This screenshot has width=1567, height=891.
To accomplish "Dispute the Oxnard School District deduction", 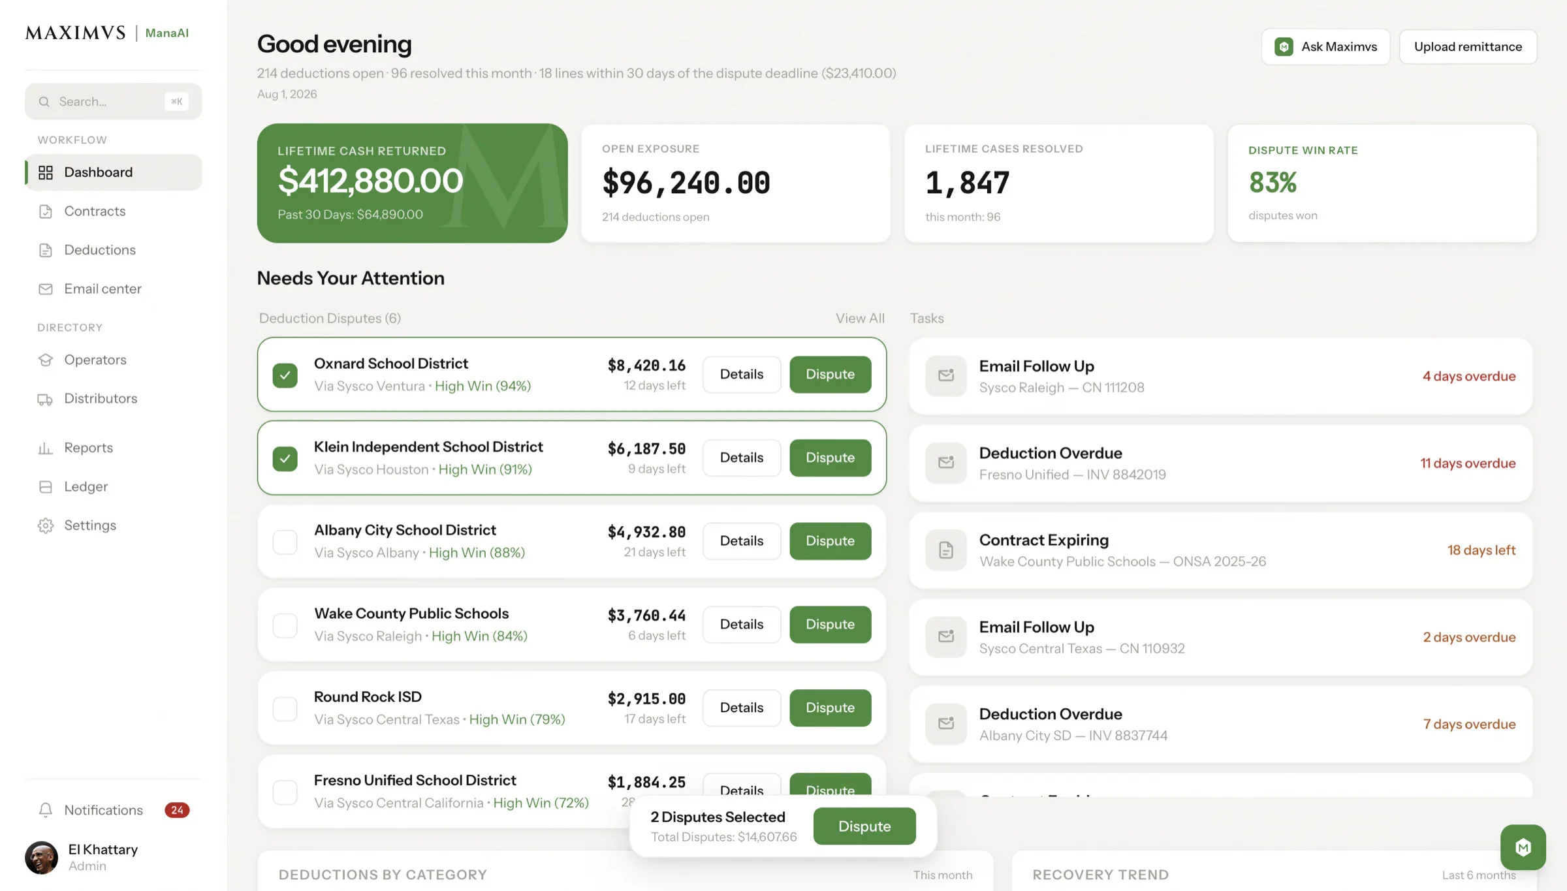I will [830, 375].
